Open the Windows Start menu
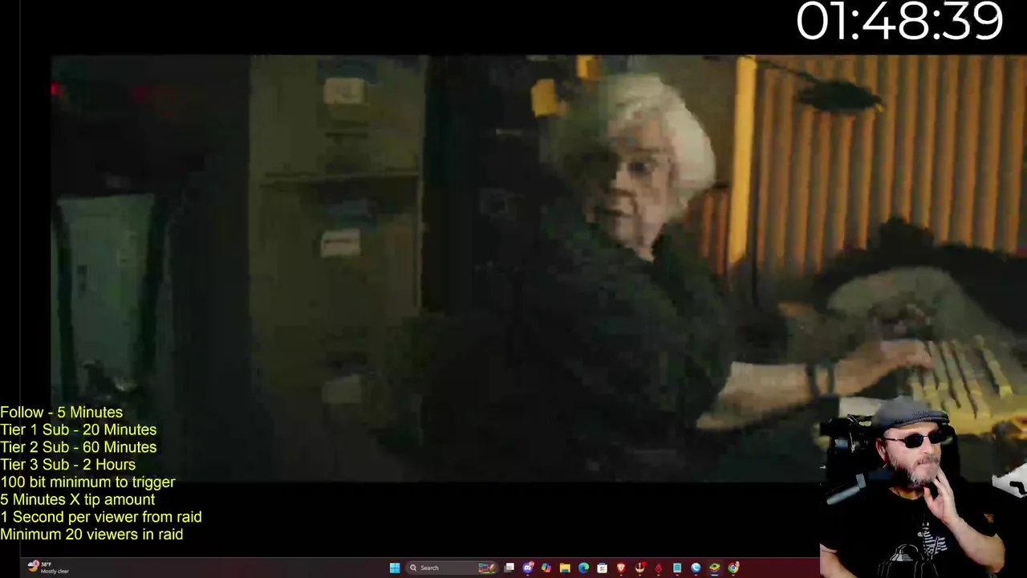Image resolution: width=1027 pixels, height=578 pixels. pyautogui.click(x=395, y=568)
